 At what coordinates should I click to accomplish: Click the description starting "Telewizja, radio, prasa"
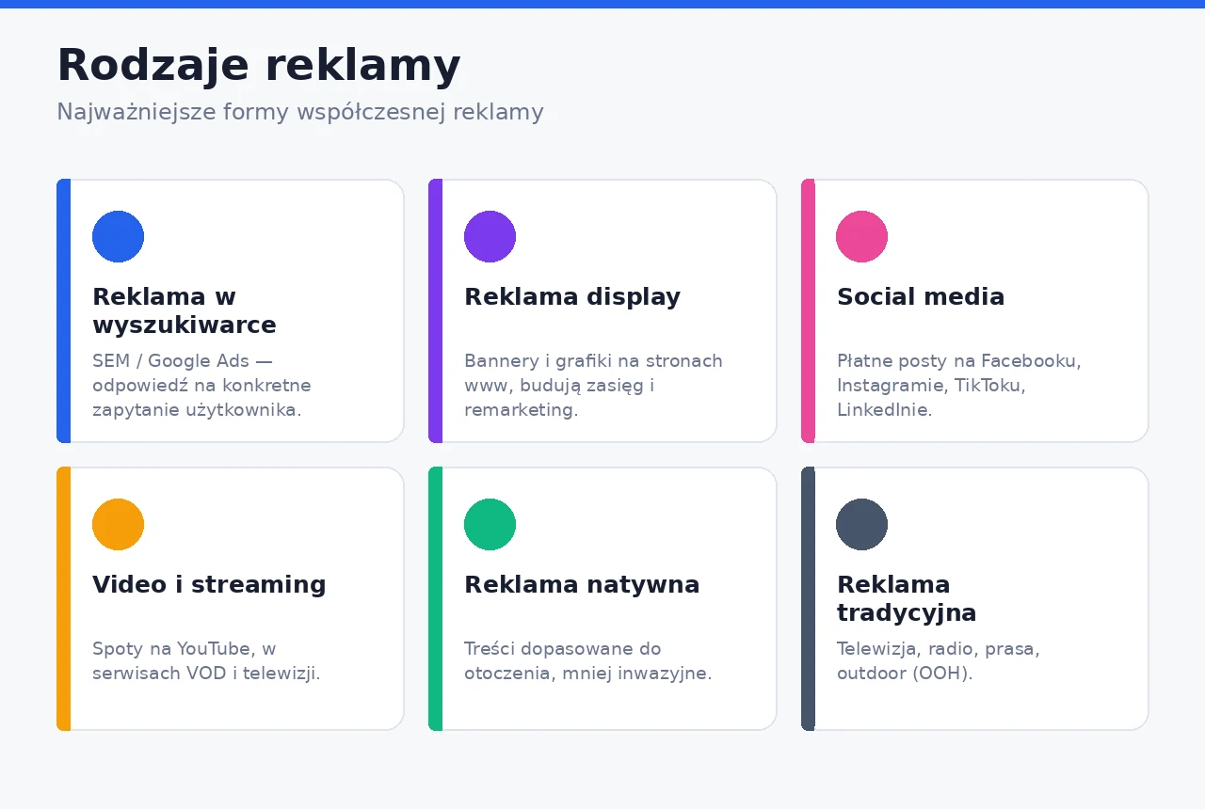(x=939, y=661)
